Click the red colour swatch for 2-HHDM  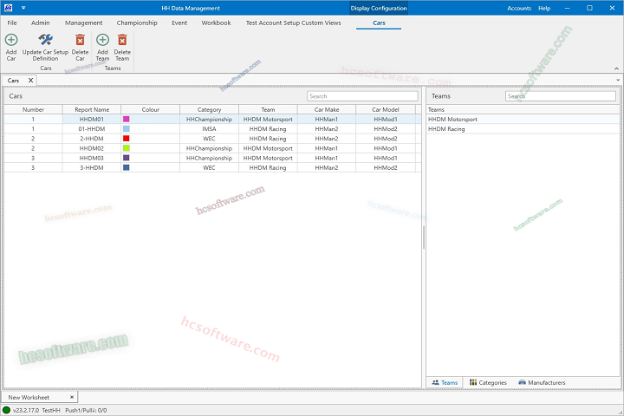pos(127,139)
